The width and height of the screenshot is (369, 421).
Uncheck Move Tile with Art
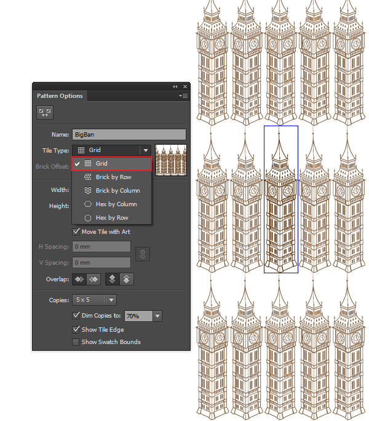pyautogui.click(x=76, y=231)
